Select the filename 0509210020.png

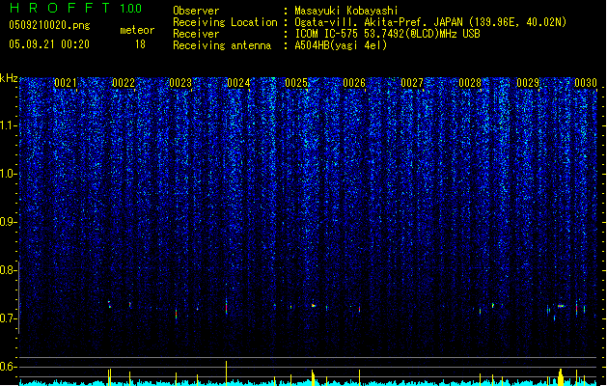pyautogui.click(x=49, y=25)
